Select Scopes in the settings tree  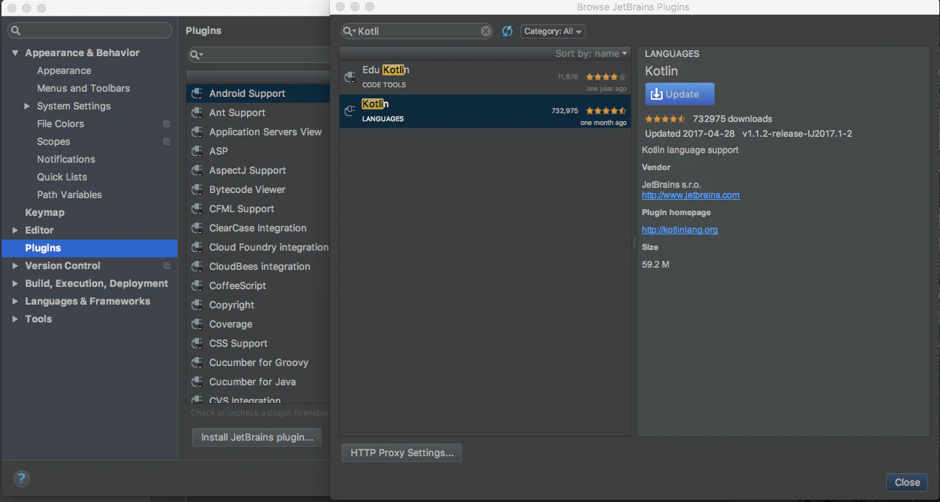(53, 141)
